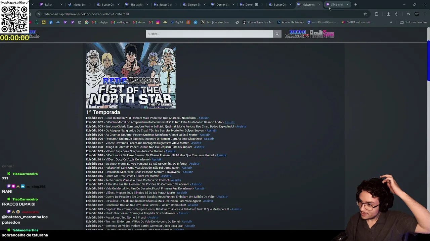The width and height of the screenshot is (430, 241).
Task: Open the Adobe Photoshop bookmark
Action: tap(290, 22)
